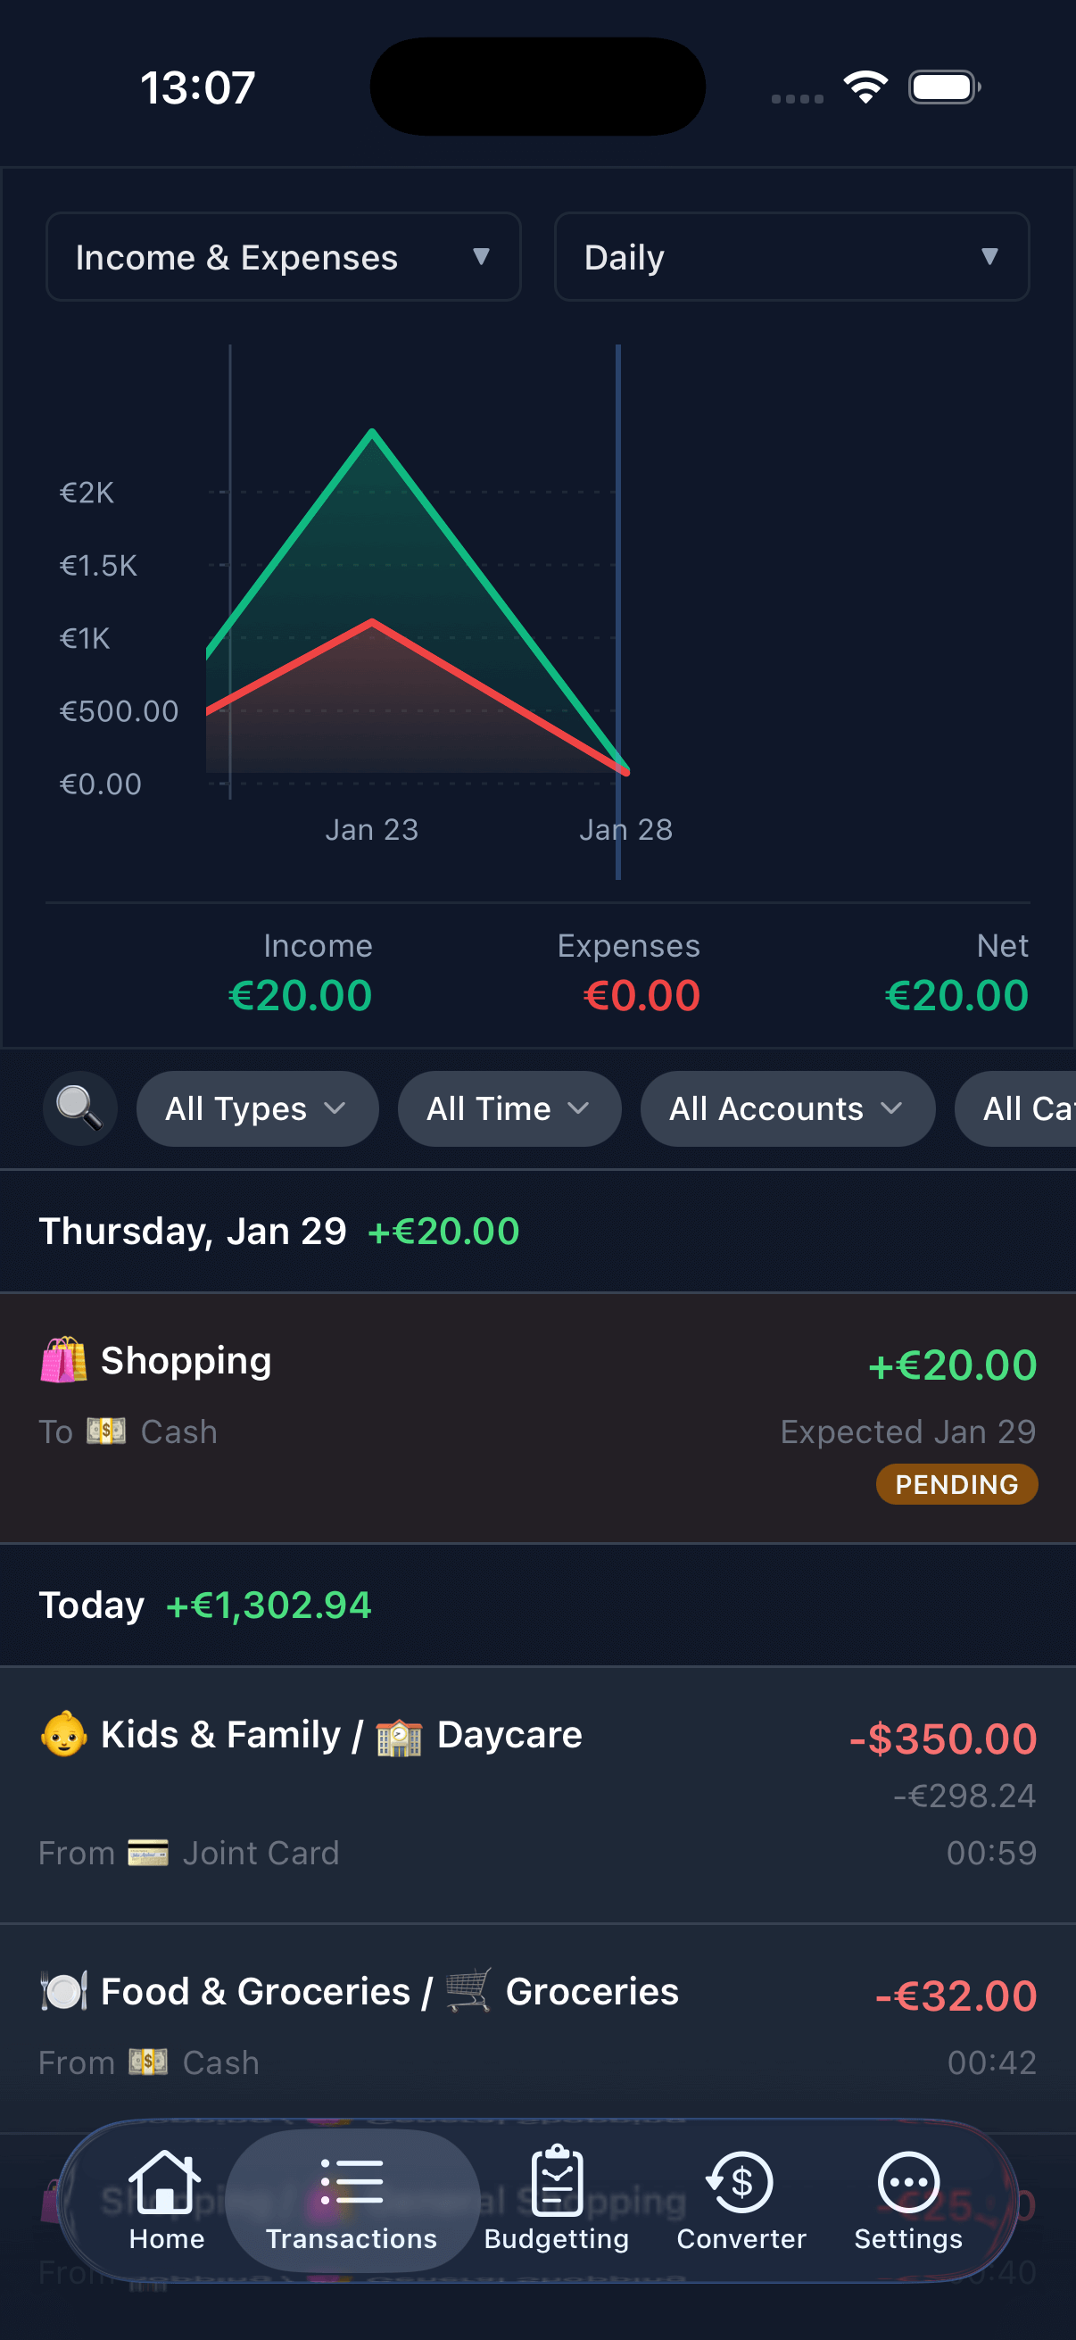The height and width of the screenshot is (2340, 1076).
Task: Open the search transactions magnifier
Action: click(80, 1108)
